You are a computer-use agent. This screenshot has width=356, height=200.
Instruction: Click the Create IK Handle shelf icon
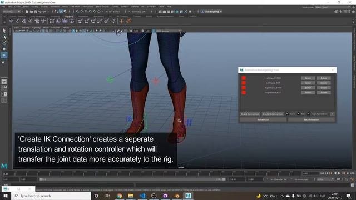tap(23, 21)
